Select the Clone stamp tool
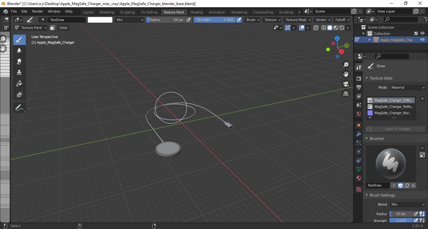Image resolution: width=428 pixels, height=229 pixels. (x=19, y=72)
